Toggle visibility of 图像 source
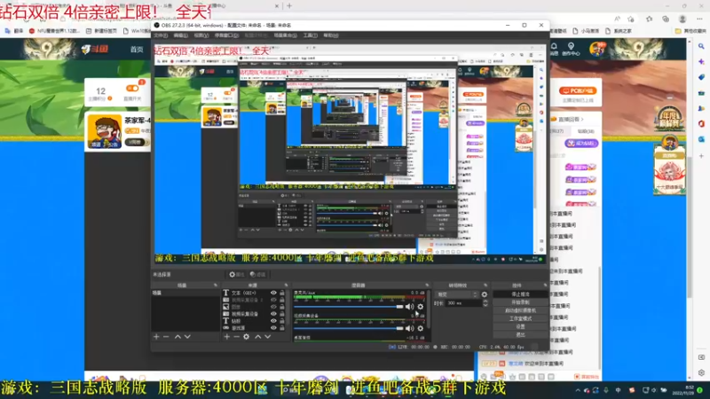 point(273,307)
